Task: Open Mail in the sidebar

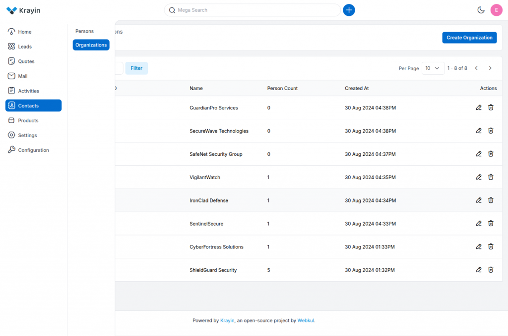Action: click(x=33, y=76)
